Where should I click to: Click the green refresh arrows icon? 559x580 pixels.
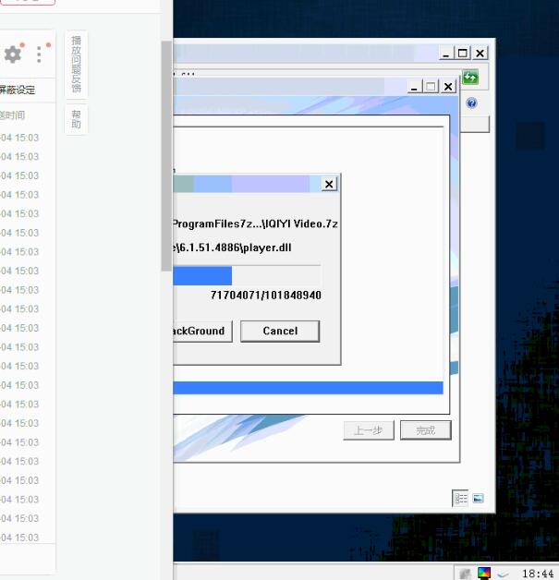[470, 78]
